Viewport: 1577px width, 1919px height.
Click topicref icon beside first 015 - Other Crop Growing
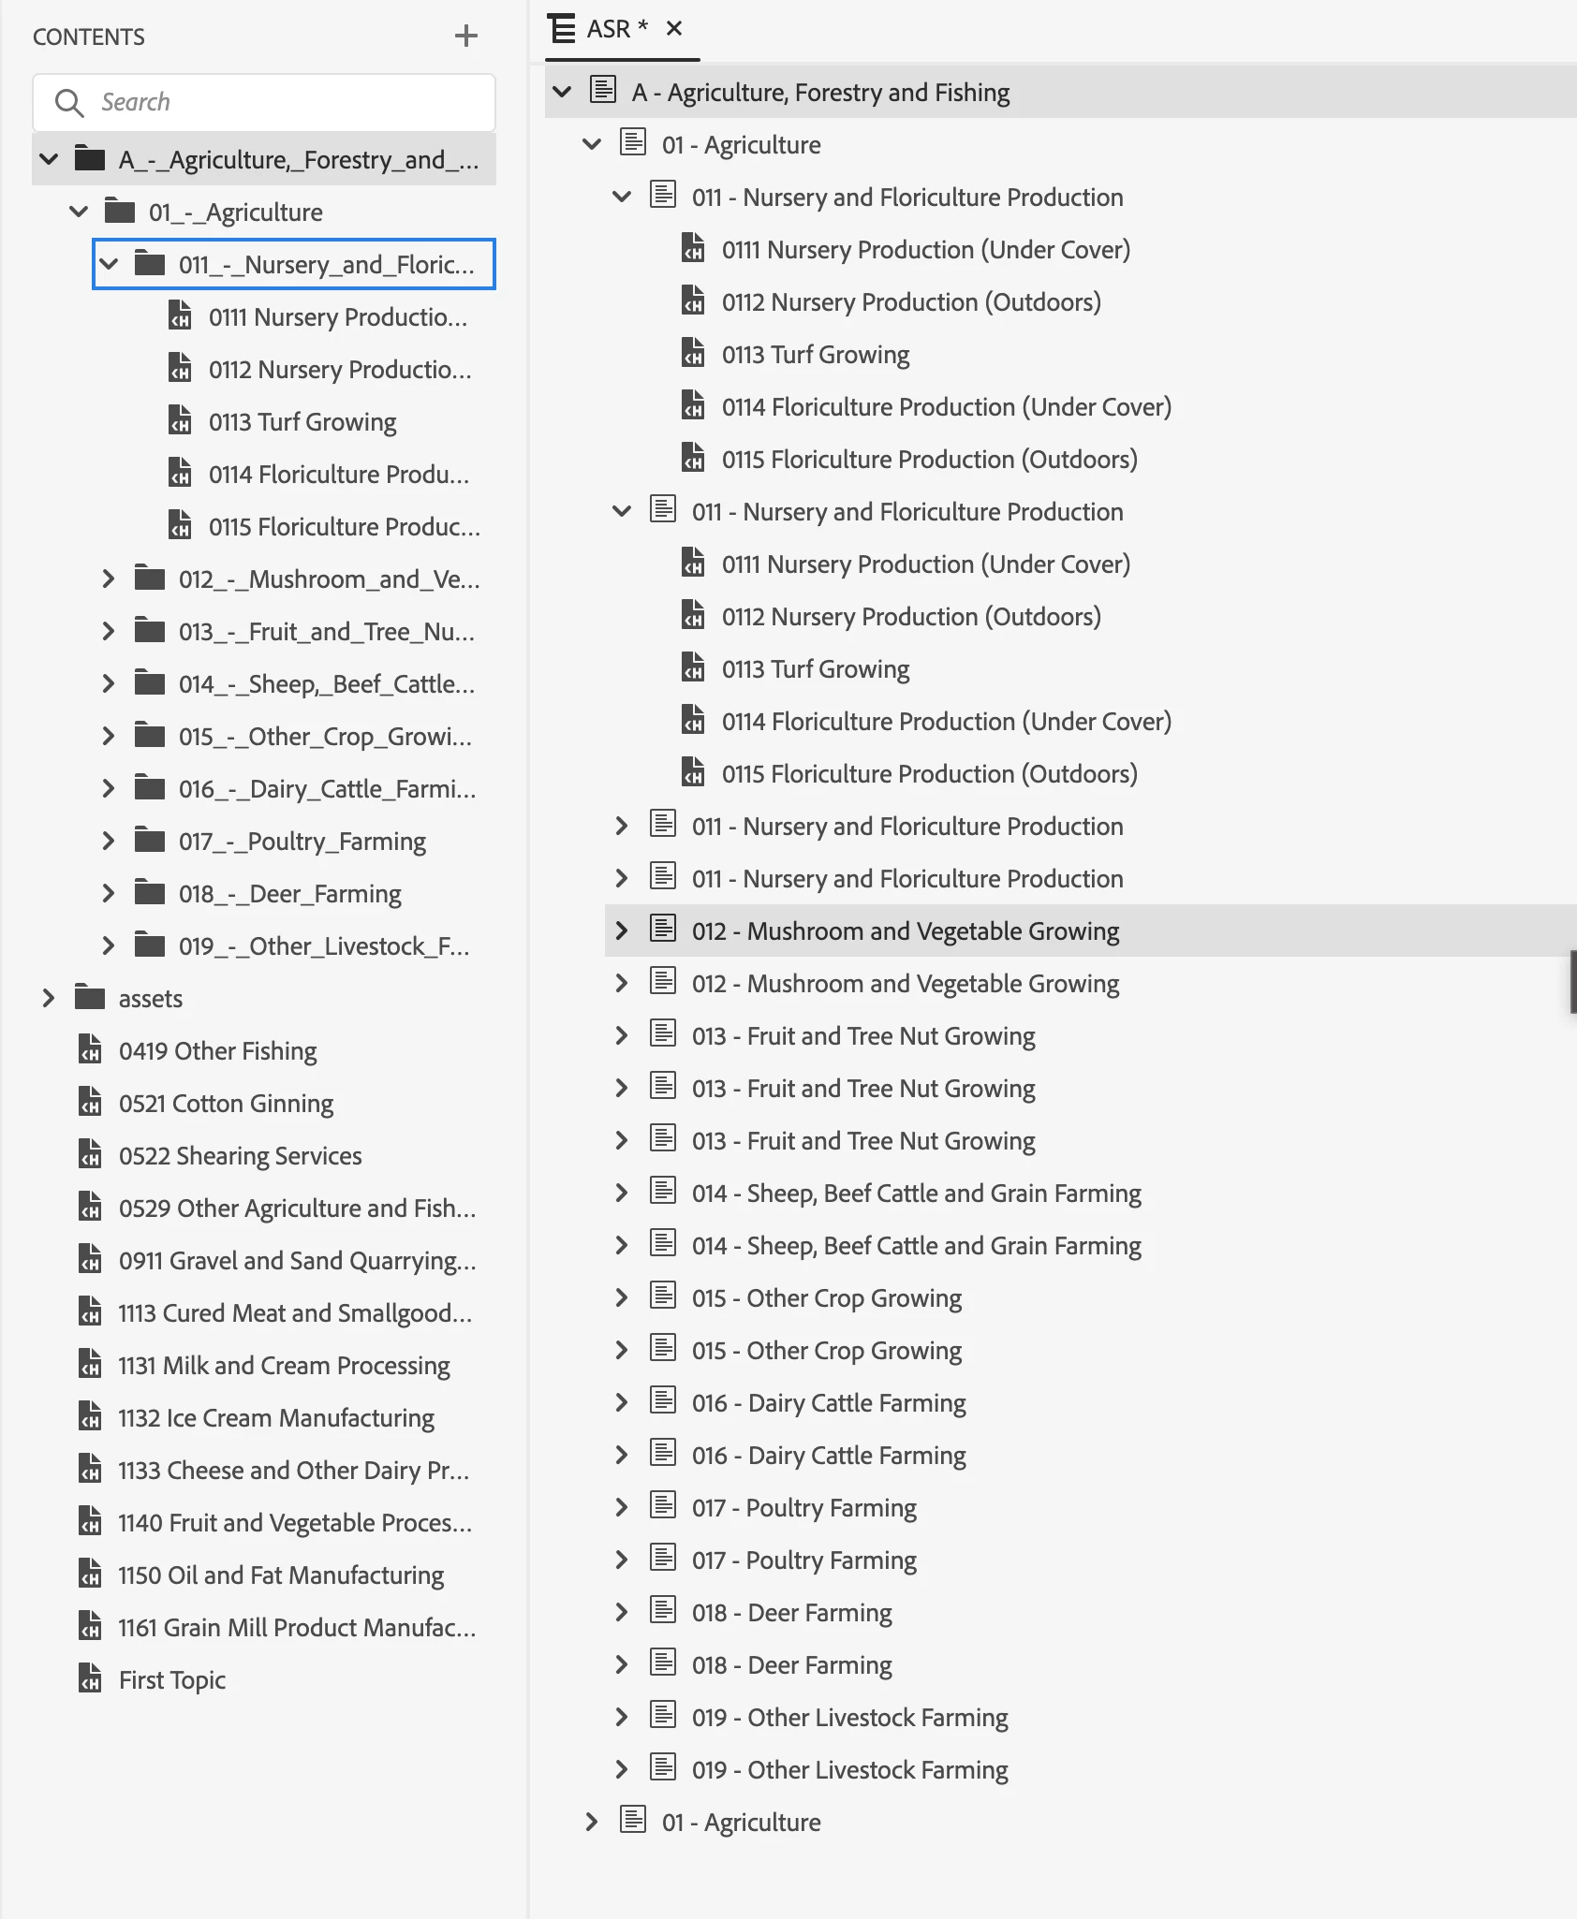coord(663,1296)
